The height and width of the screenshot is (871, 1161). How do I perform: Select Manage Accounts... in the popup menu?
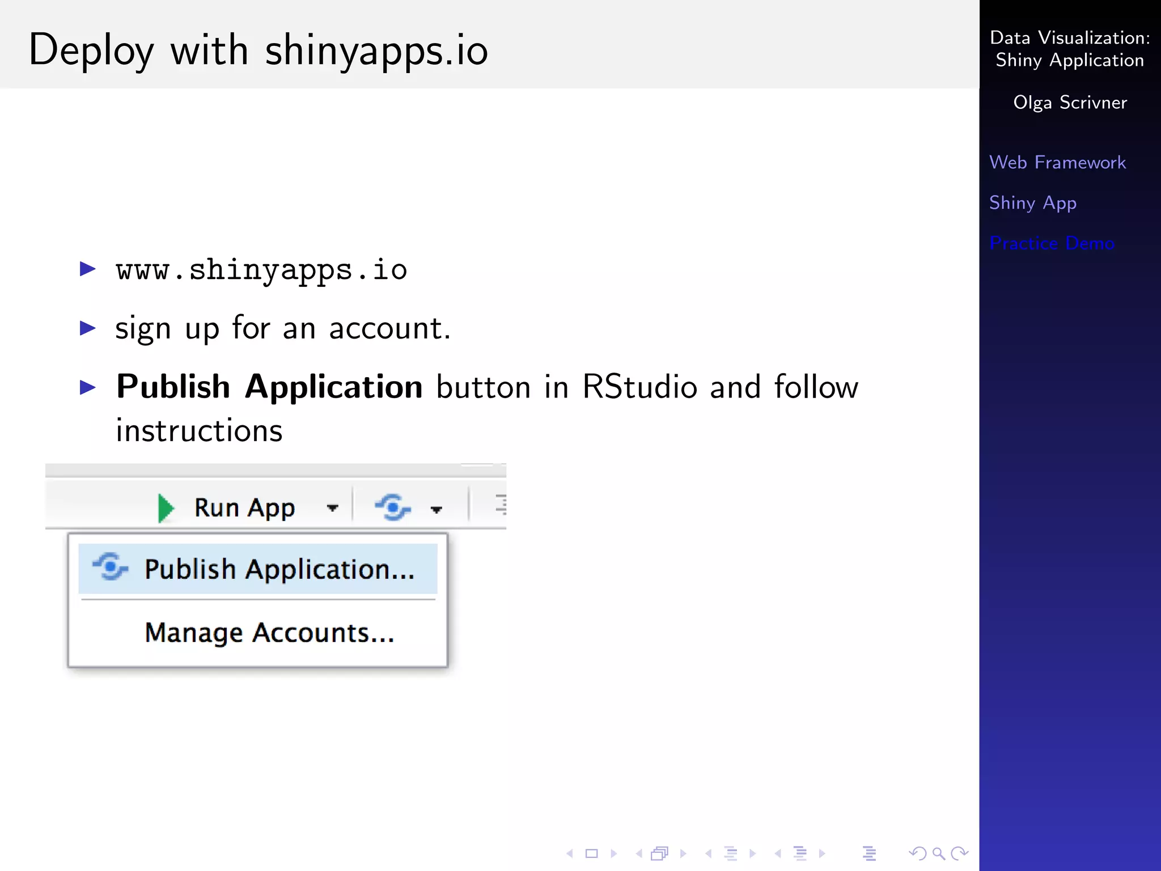click(269, 632)
